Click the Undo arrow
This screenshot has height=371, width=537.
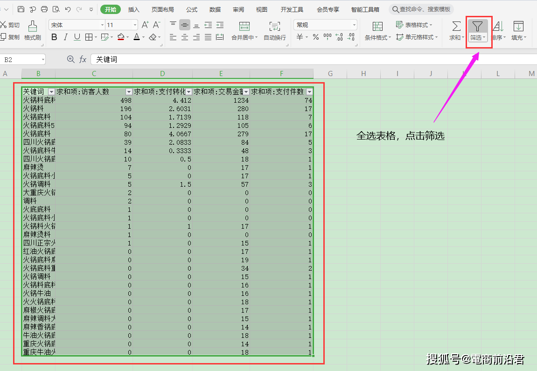click(68, 9)
